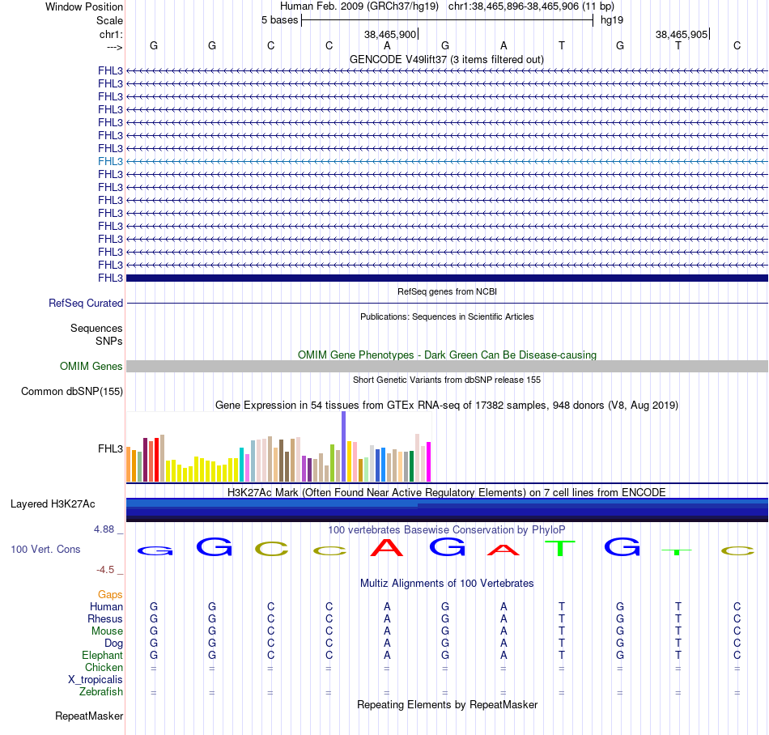Click the tallest purple bar in GTEx chart
769x735 pixels.
point(344,446)
